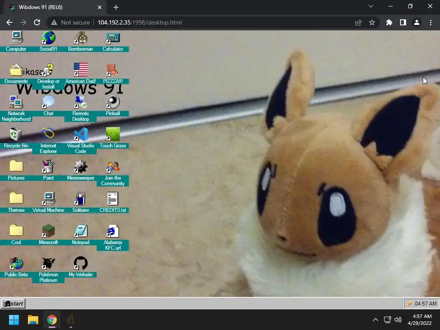This screenshot has height=330, width=440.
Task: Open the Windows 11 Start menu
Action: pyautogui.click(x=14, y=320)
